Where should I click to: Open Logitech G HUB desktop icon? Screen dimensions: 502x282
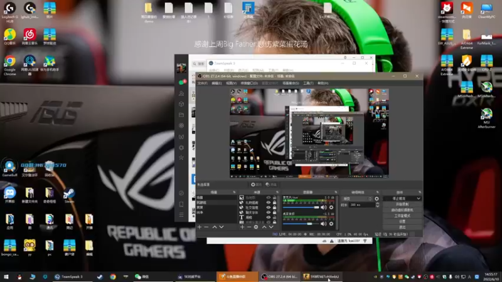10,13
